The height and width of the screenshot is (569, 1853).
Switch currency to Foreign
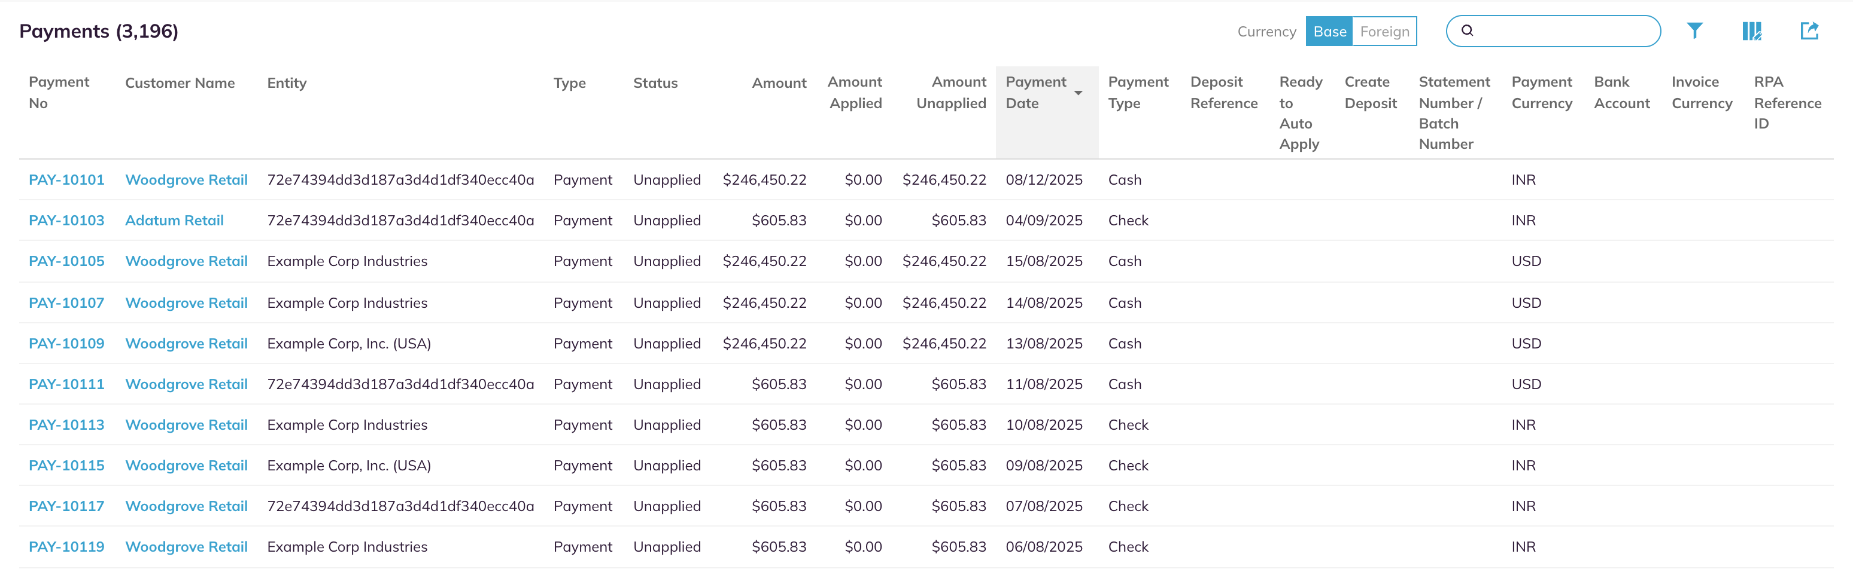[1385, 32]
